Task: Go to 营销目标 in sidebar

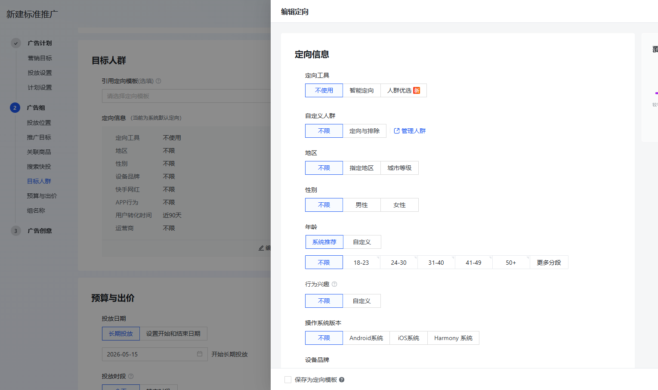Action: (40, 58)
